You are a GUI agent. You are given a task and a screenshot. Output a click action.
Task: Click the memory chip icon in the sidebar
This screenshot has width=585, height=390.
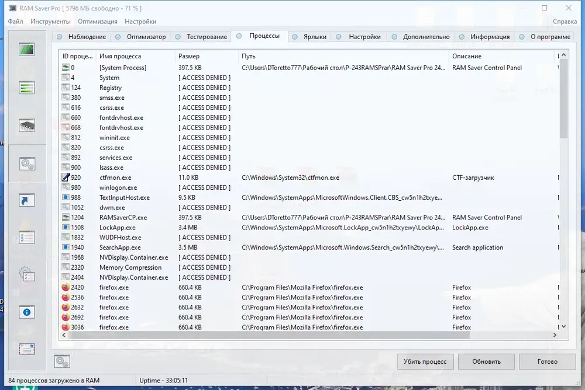coord(27,126)
